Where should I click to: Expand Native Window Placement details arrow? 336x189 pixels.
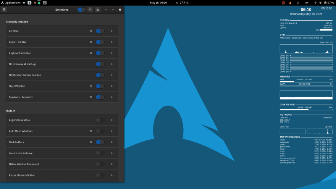coord(112,164)
